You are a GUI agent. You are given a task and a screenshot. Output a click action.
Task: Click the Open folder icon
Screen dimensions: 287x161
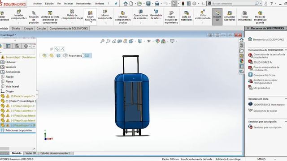[x=139, y=4]
